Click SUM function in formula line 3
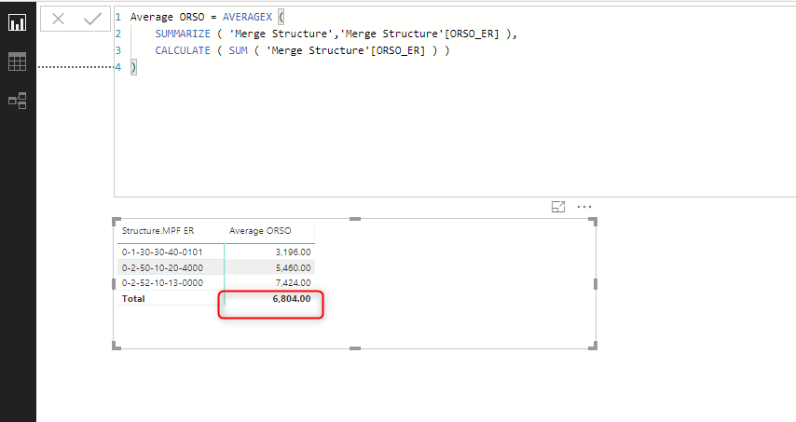The image size is (796, 422). pyautogui.click(x=238, y=50)
